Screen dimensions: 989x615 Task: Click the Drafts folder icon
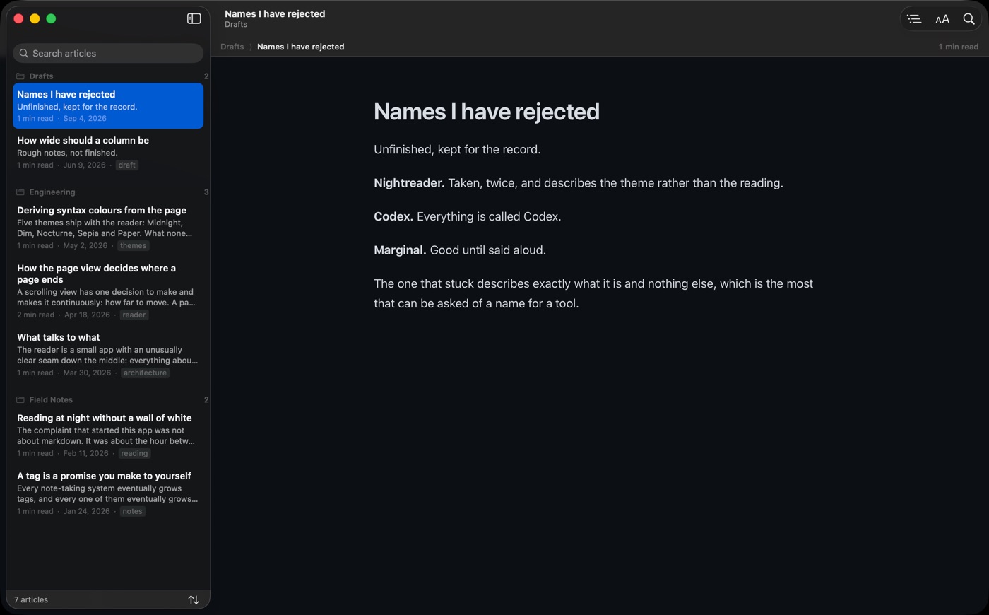[20, 76]
